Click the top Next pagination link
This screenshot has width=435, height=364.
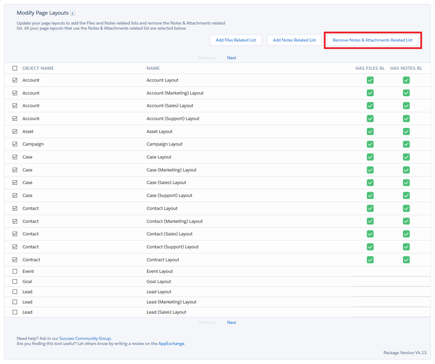pyautogui.click(x=232, y=58)
